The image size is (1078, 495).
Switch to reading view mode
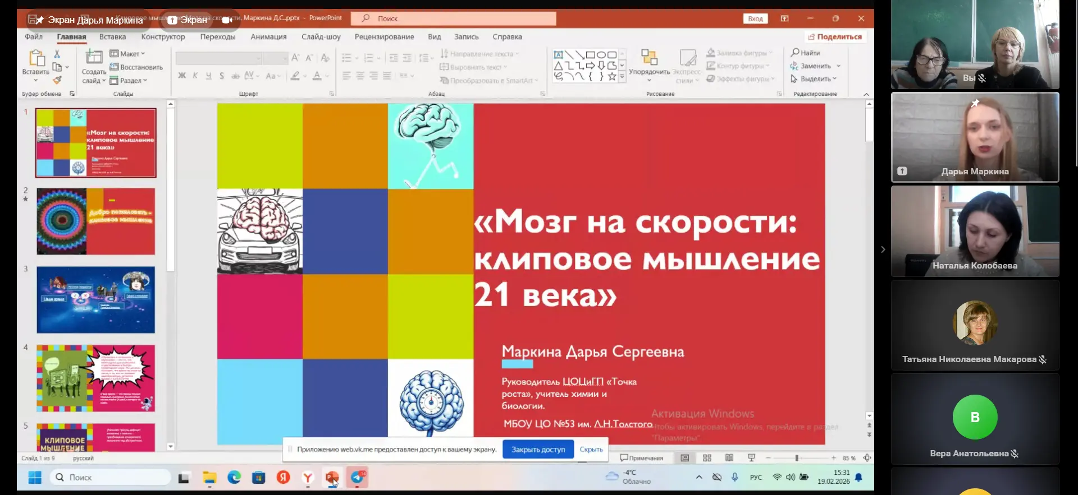pyautogui.click(x=729, y=458)
